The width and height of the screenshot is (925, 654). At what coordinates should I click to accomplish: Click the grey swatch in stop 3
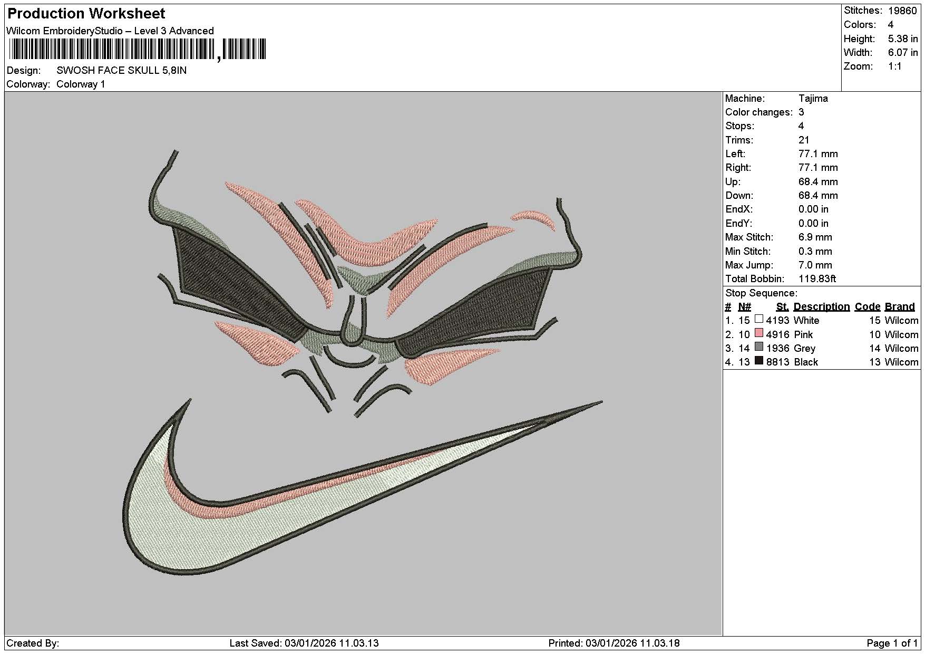pyautogui.click(x=759, y=347)
